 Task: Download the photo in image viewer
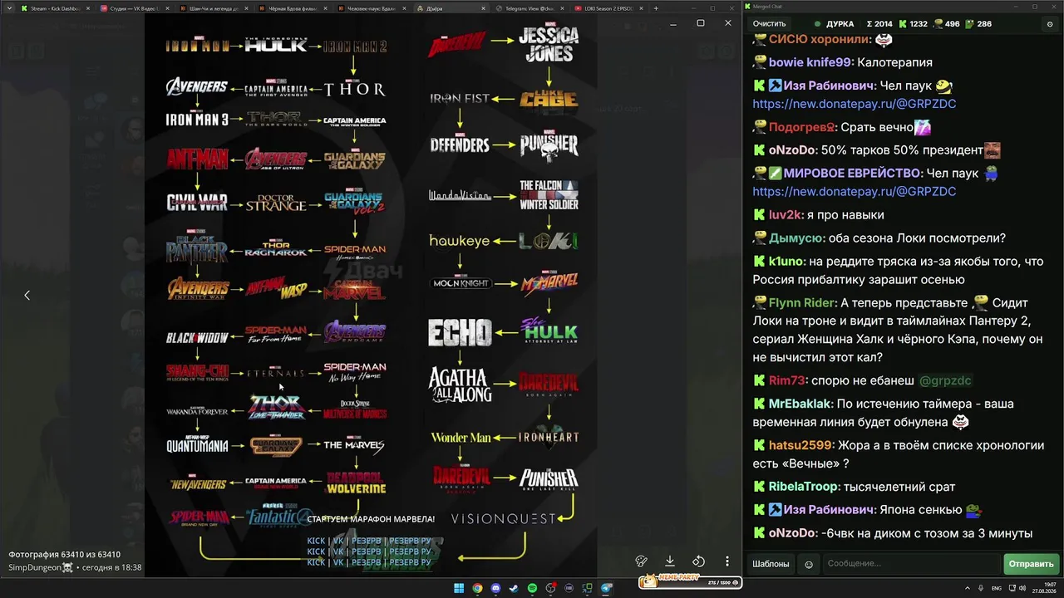pyautogui.click(x=670, y=561)
